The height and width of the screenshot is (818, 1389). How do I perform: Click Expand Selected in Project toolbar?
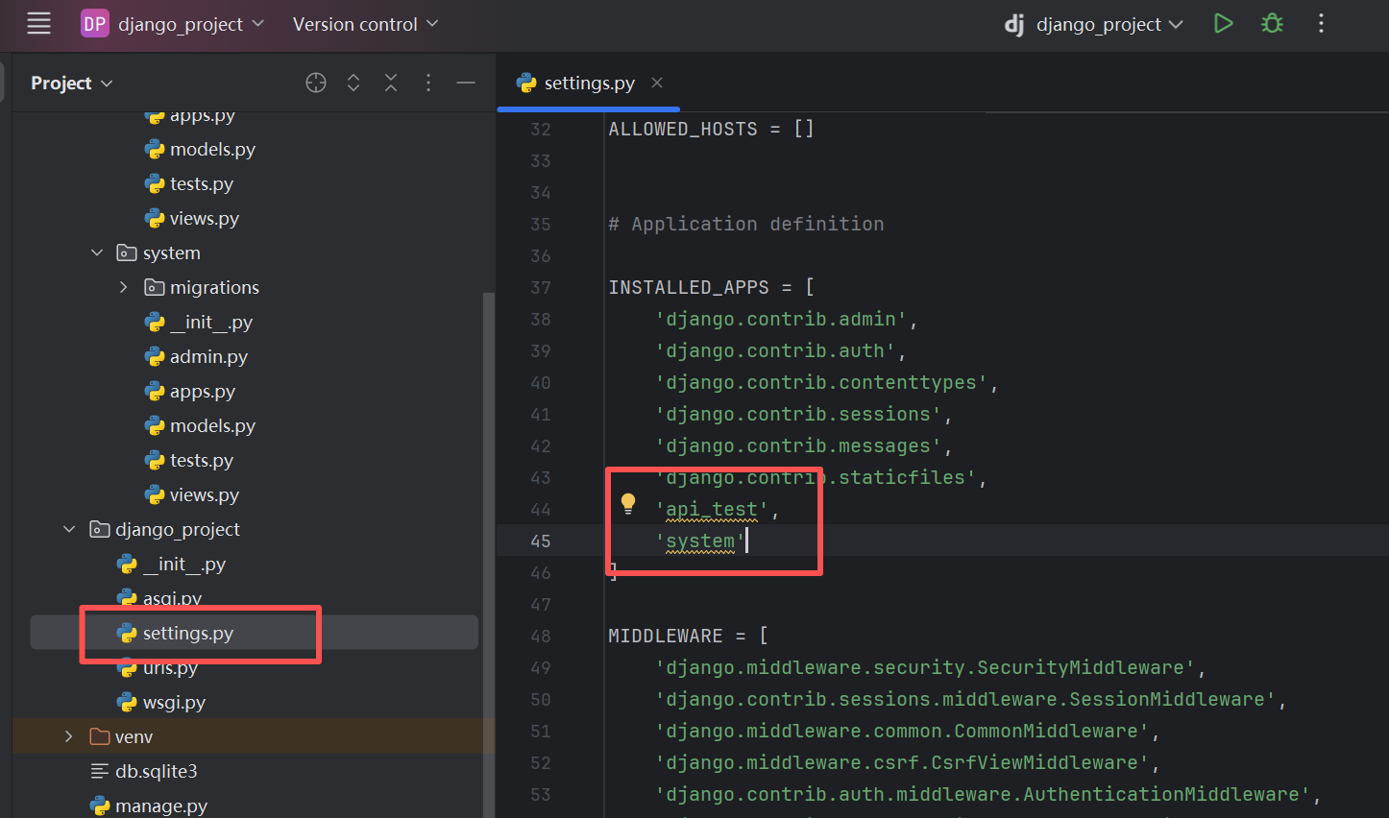pyautogui.click(x=353, y=83)
